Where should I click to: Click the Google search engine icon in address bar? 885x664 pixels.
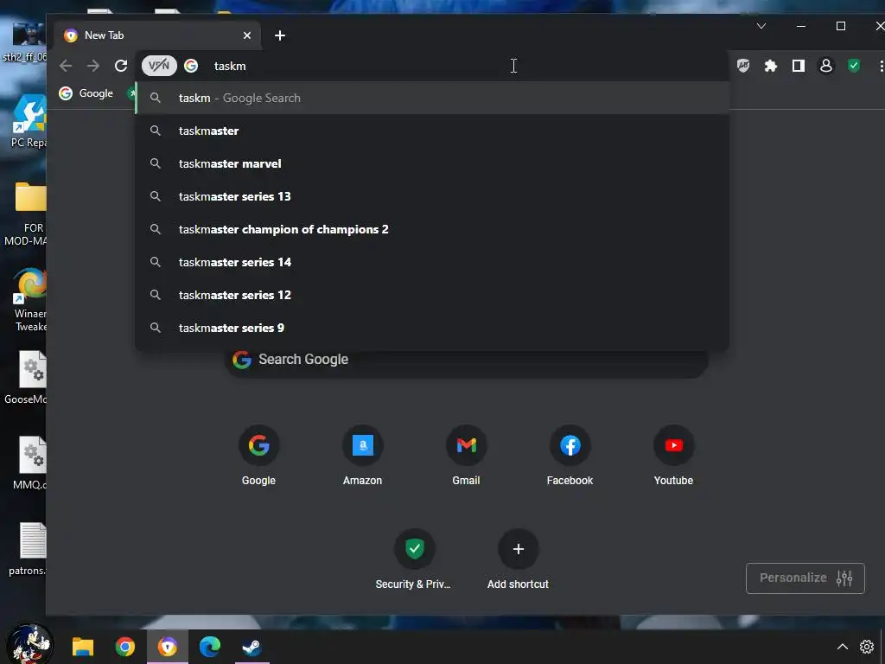click(x=191, y=66)
